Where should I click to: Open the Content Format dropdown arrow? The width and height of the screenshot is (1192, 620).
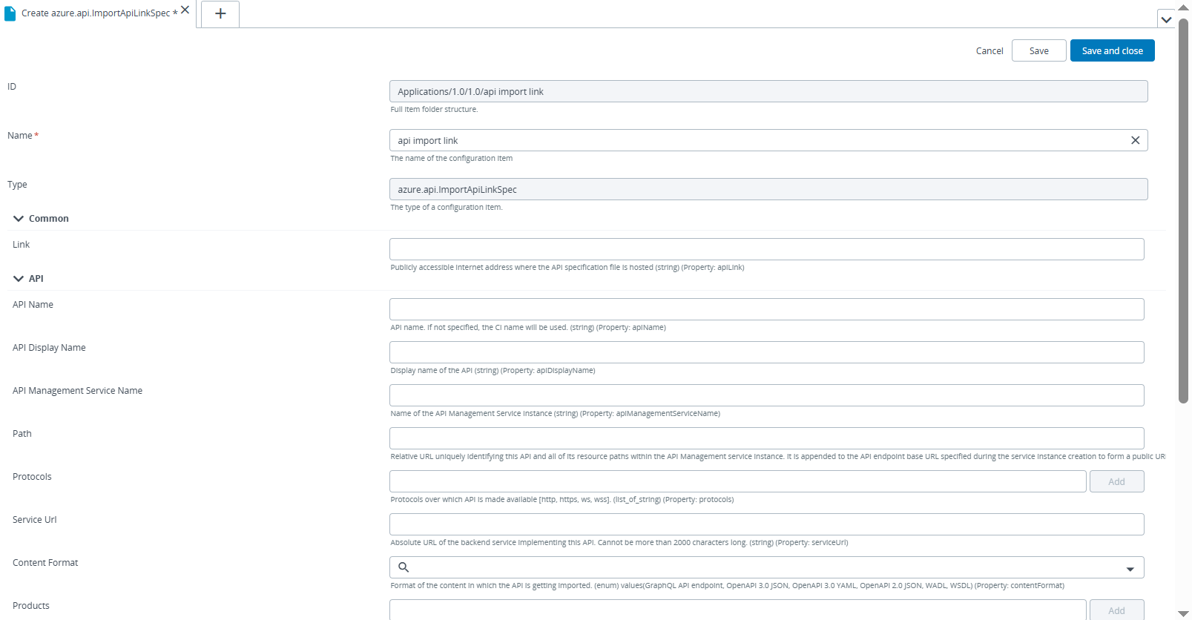(1130, 569)
